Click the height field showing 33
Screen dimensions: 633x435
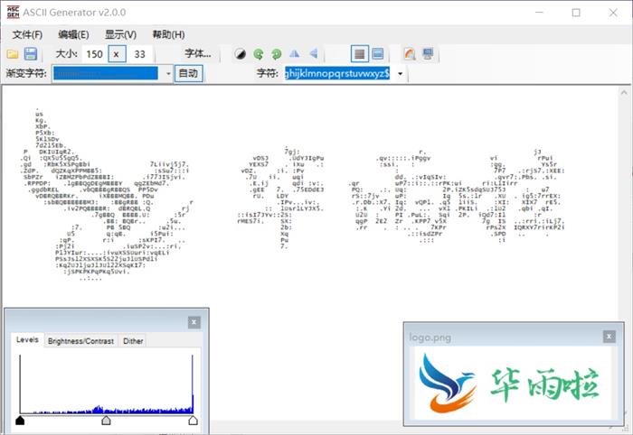[x=139, y=54]
